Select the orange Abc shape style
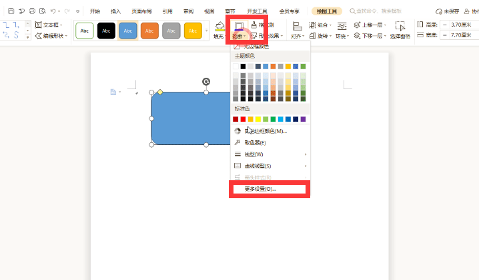This screenshot has height=280, width=479. pyautogui.click(x=149, y=31)
